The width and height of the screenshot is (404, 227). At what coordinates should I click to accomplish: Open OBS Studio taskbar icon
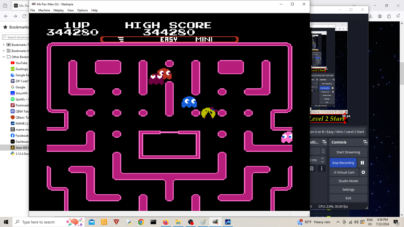pos(191,222)
